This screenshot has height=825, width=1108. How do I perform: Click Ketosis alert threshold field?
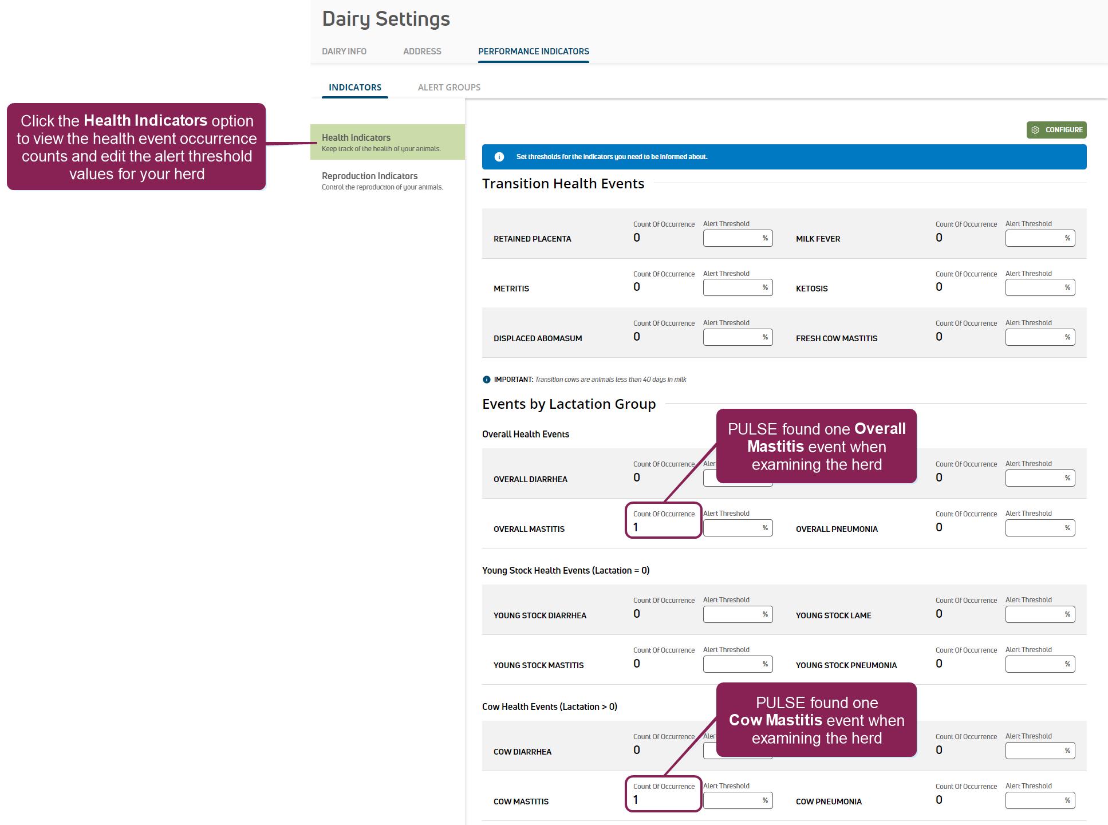(x=1034, y=287)
